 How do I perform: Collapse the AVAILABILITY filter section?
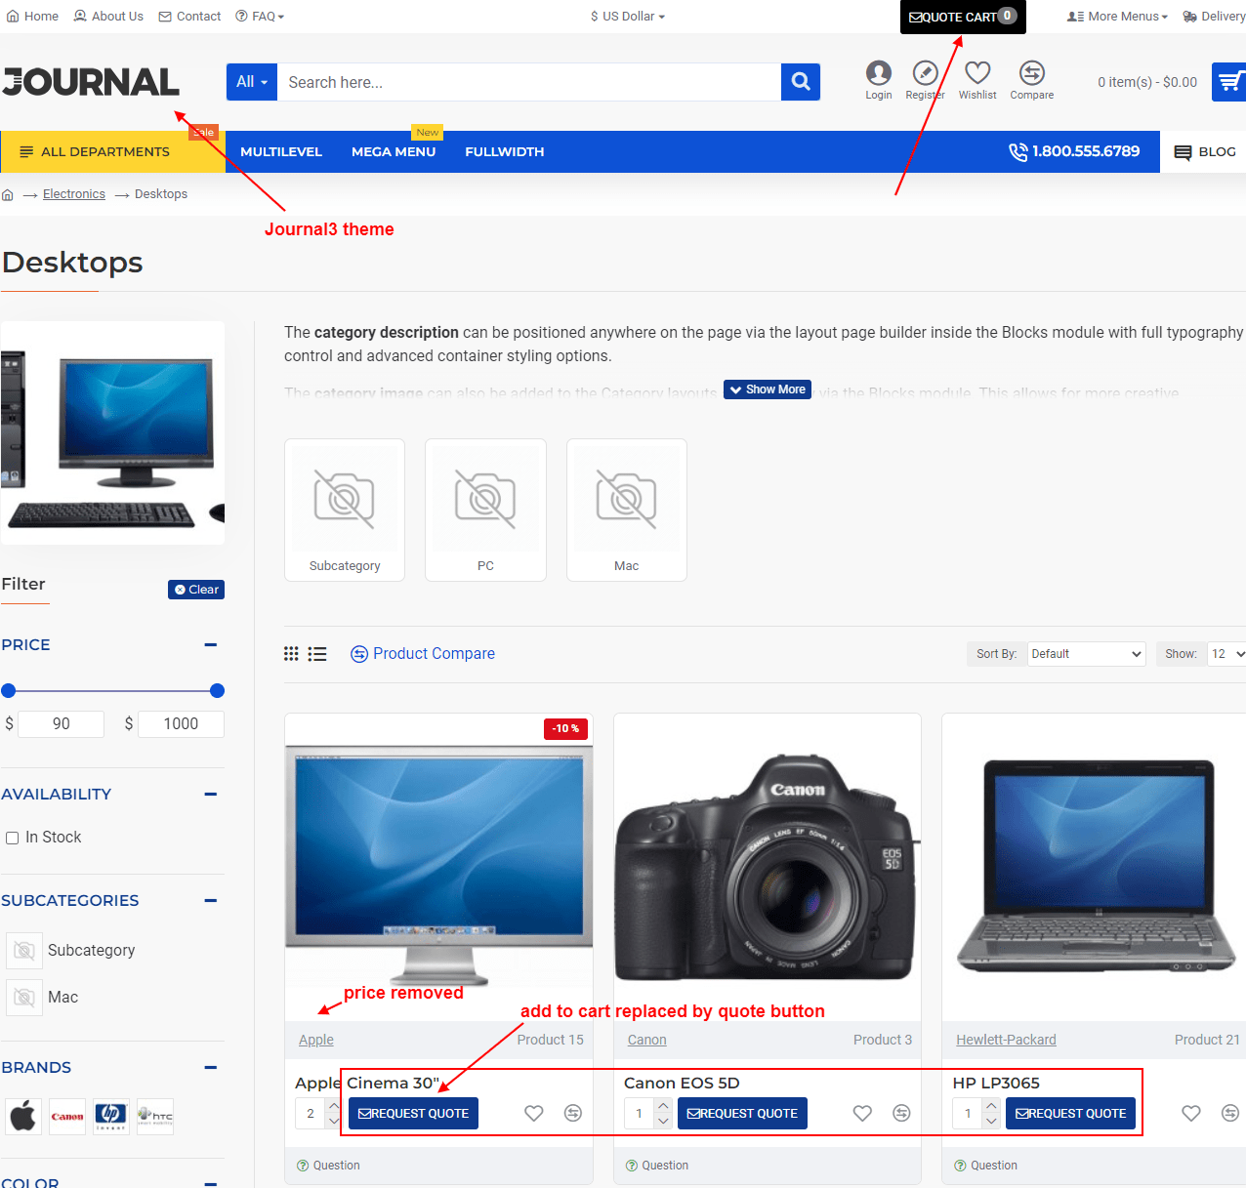coord(211,795)
